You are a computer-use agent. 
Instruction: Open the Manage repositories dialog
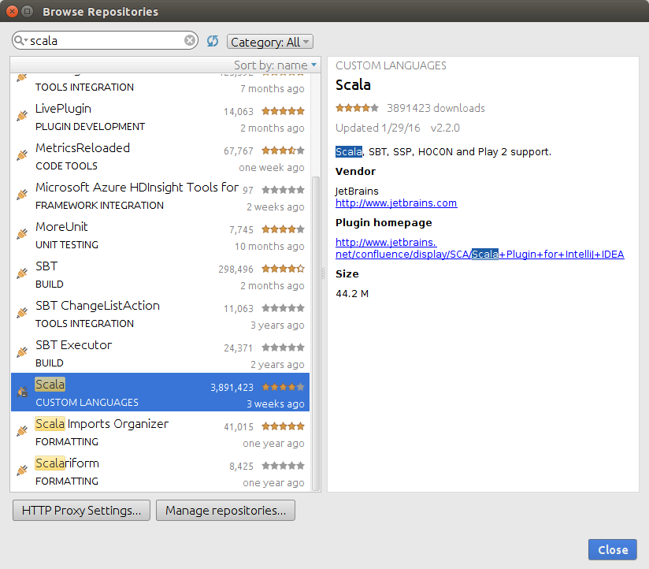click(225, 510)
